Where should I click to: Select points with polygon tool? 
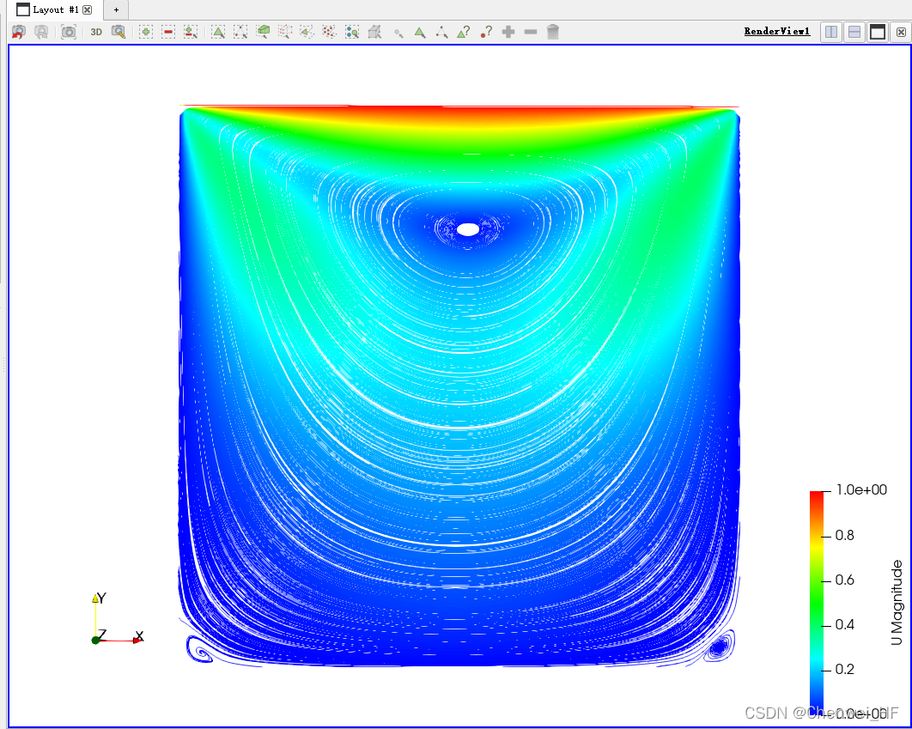329,32
